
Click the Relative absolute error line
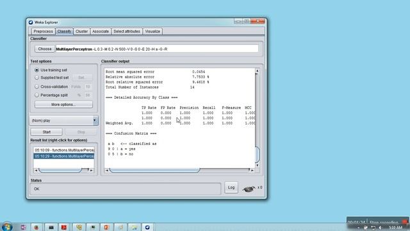pyautogui.click(x=157, y=77)
